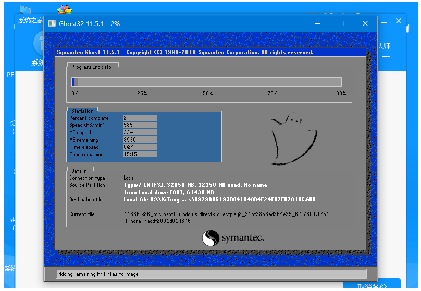421x291 pixels.
Task: Click the Source Partition description text
Action: click(x=195, y=185)
